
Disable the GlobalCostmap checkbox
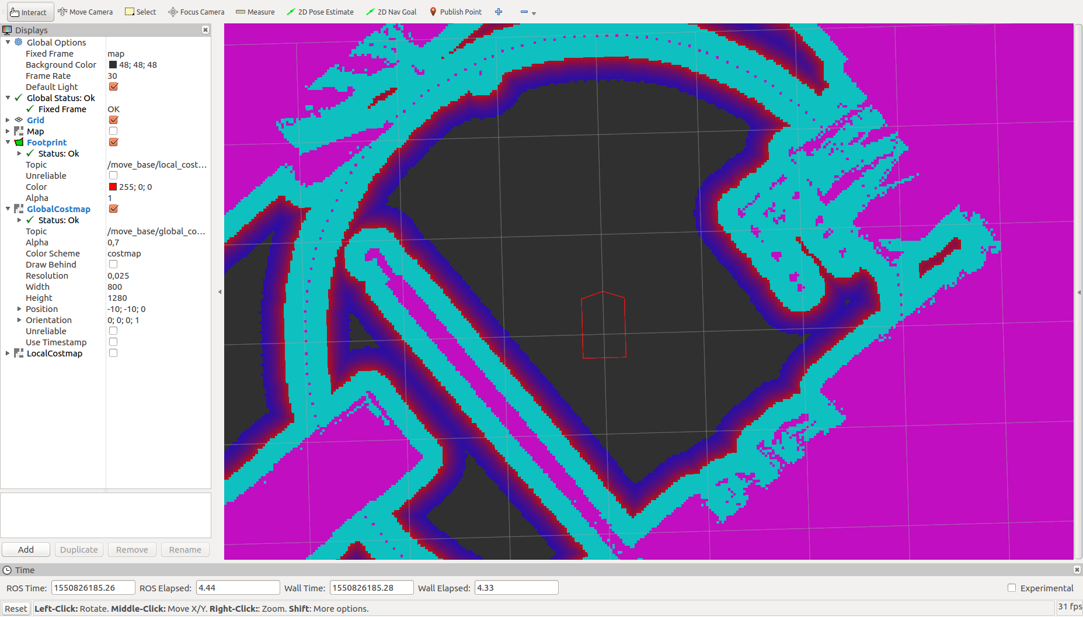click(113, 209)
